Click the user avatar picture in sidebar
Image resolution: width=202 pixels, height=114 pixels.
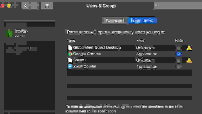[9, 33]
